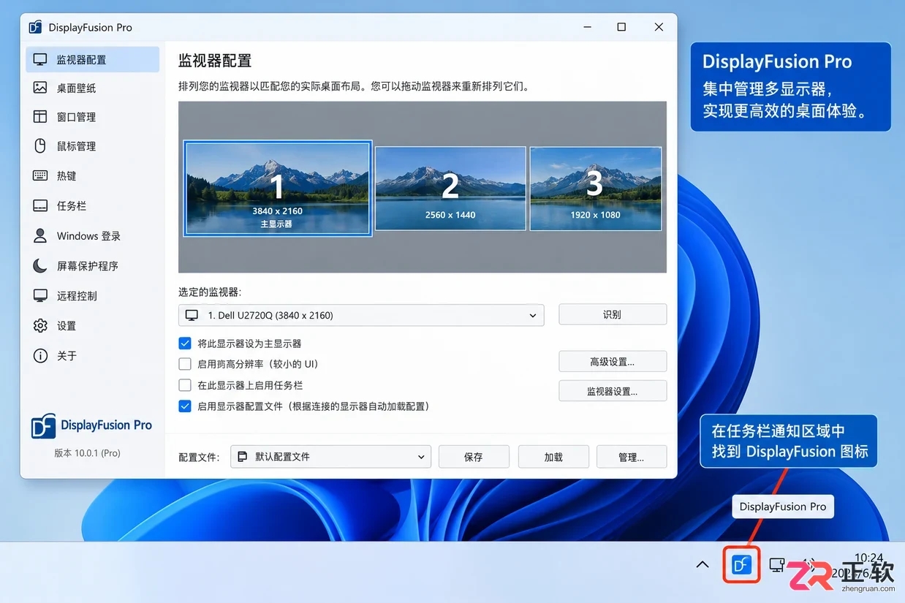
Task: Click 保存 to save the profile
Action: [474, 457]
